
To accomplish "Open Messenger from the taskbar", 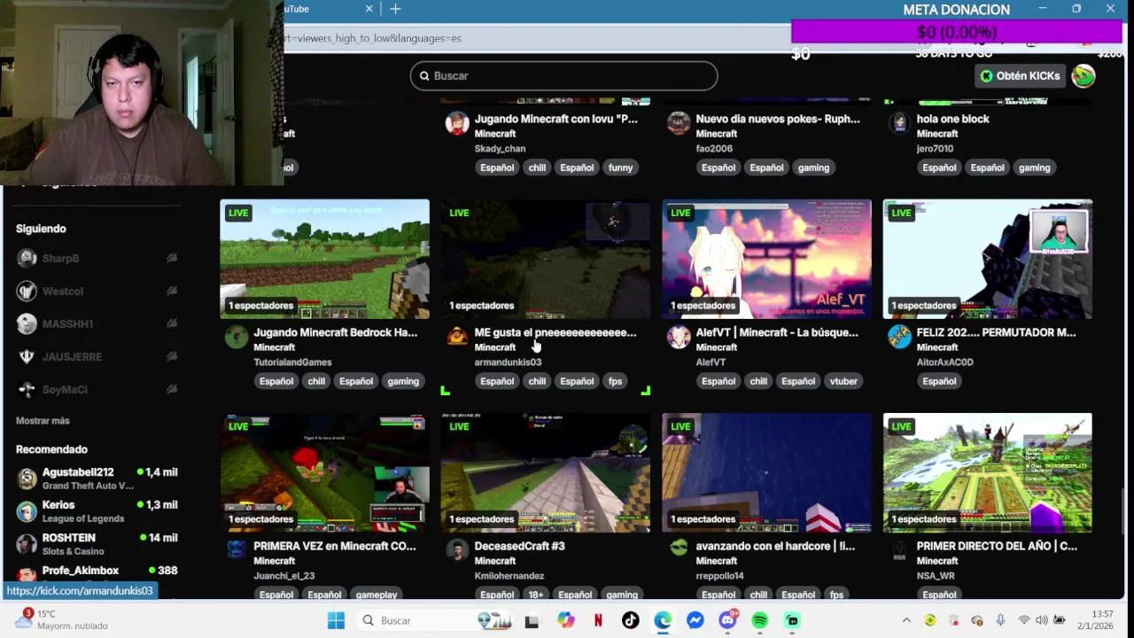I will tap(695, 620).
